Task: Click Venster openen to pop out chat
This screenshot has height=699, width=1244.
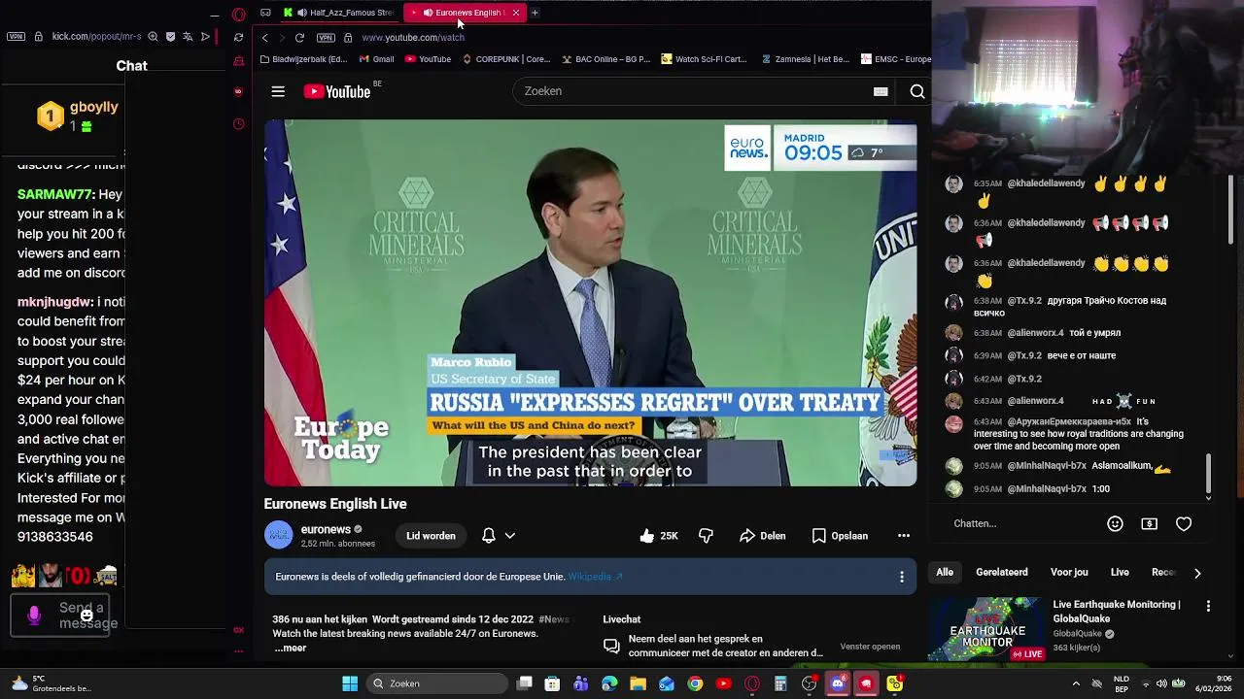Action: pyautogui.click(x=870, y=647)
